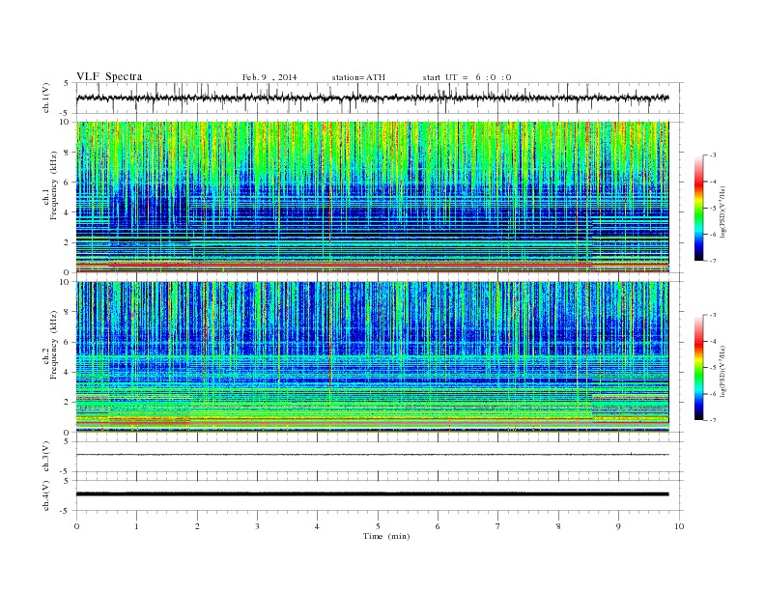Click the "ch.4(V)" axis label
Viewport: 765px width, 591px height.
46,495
